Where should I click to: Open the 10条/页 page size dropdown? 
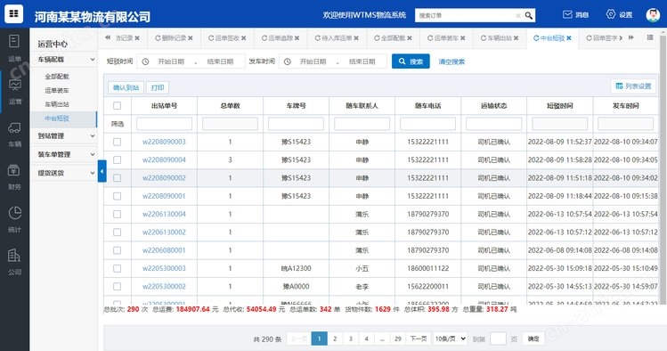click(x=450, y=339)
